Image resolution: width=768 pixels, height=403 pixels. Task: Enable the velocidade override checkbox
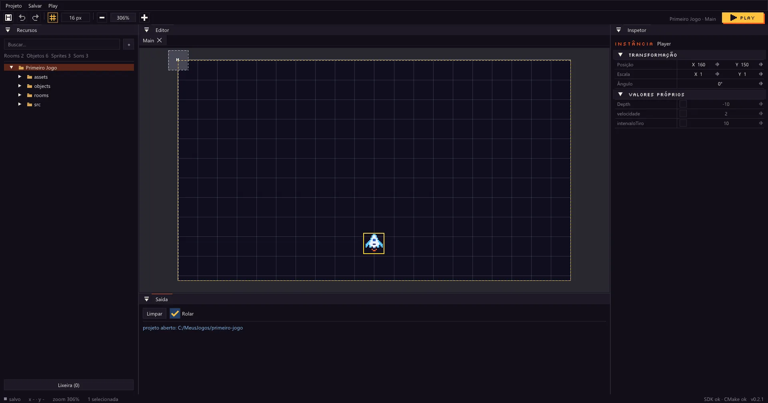(683, 113)
